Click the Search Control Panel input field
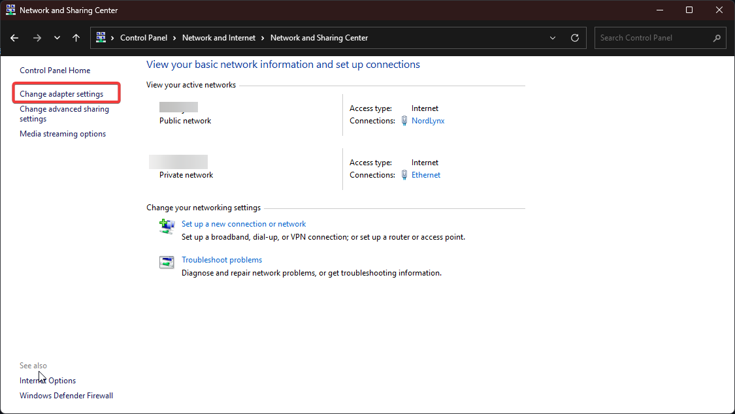Image resolution: width=735 pixels, height=414 pixels. (x=647, y=38)
